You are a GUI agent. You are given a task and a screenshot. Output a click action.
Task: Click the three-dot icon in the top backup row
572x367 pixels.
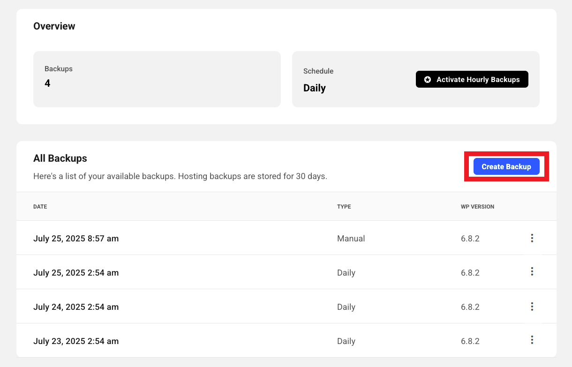pyautogui.click(x=532, y=238)
